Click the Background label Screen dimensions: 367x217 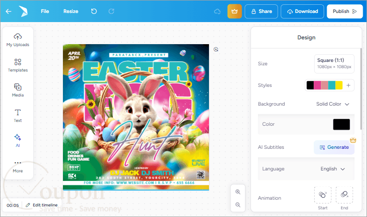[x=271, y=104]
